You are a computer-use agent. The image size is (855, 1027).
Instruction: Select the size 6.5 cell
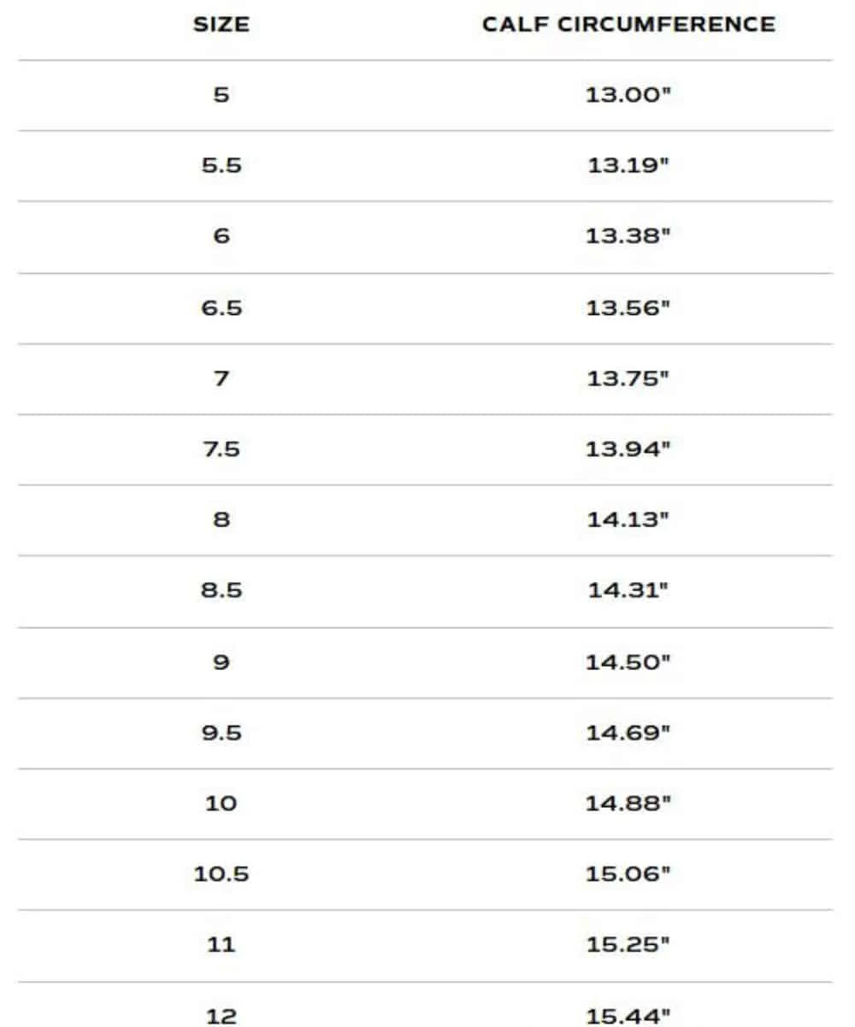(221, 307)
